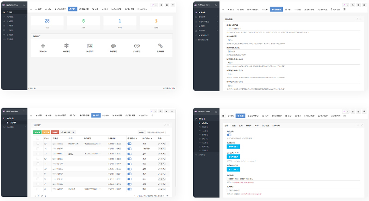Click the signpost icon shortcut
This screenshot has height=201, width=369.
pos(66,46)
